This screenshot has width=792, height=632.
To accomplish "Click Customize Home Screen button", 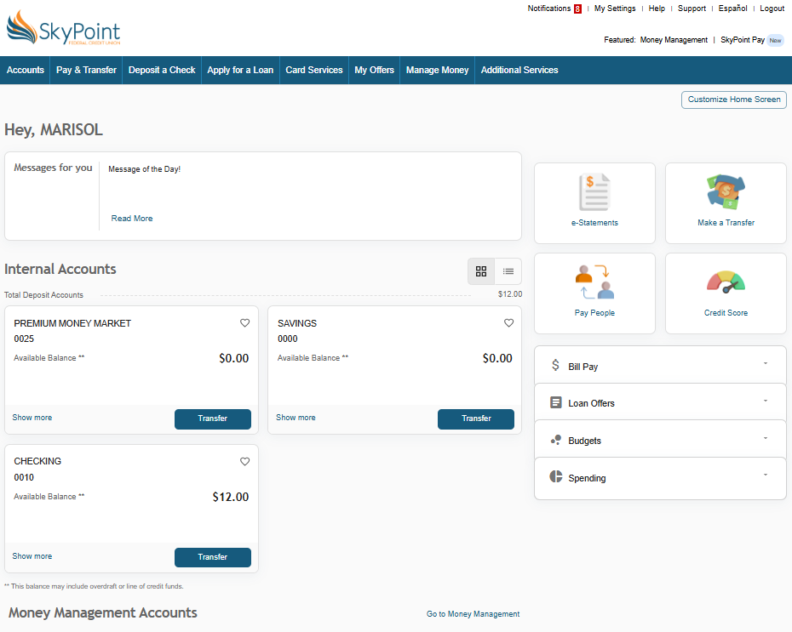I will point(733,100).
